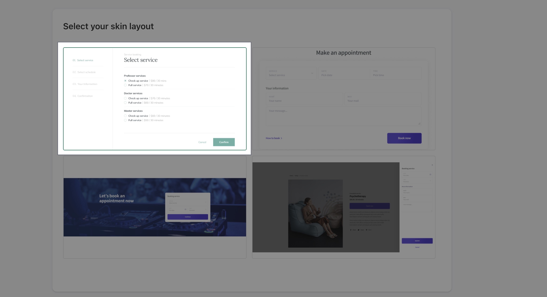547x297 pixels.
Task: Click the Twitter Tweet icon
Action: [x=358, y=230]
